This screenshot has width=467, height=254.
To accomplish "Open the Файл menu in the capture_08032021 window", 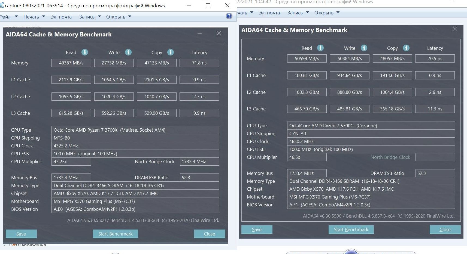I will (x=9, y=17).
